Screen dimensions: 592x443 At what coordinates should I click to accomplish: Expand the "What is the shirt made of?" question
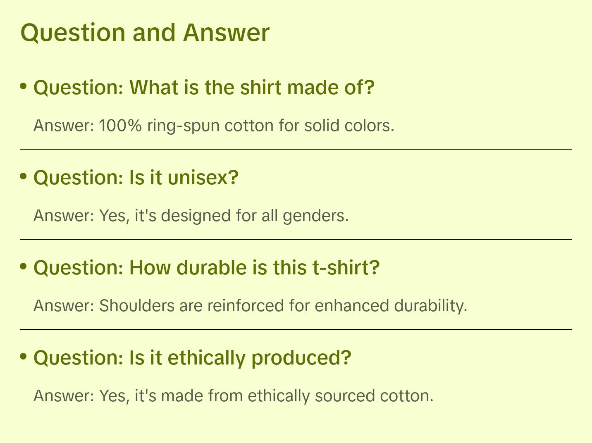[203, 88]
